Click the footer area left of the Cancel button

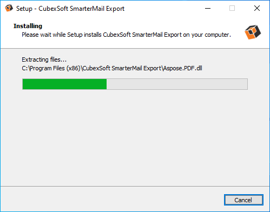[112, 199]
